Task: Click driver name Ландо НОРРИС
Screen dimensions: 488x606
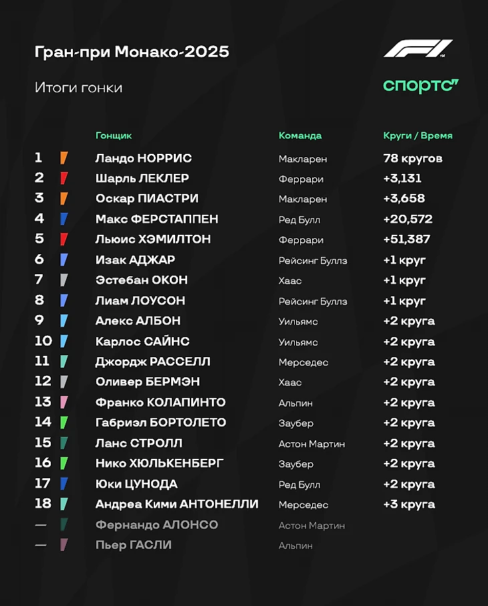Action: point(144,158)
